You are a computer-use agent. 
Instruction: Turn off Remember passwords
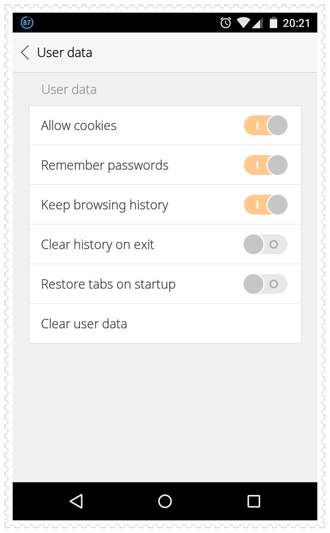(x=265, y=165)
